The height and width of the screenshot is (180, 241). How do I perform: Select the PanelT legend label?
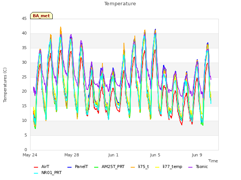[81, 166]
